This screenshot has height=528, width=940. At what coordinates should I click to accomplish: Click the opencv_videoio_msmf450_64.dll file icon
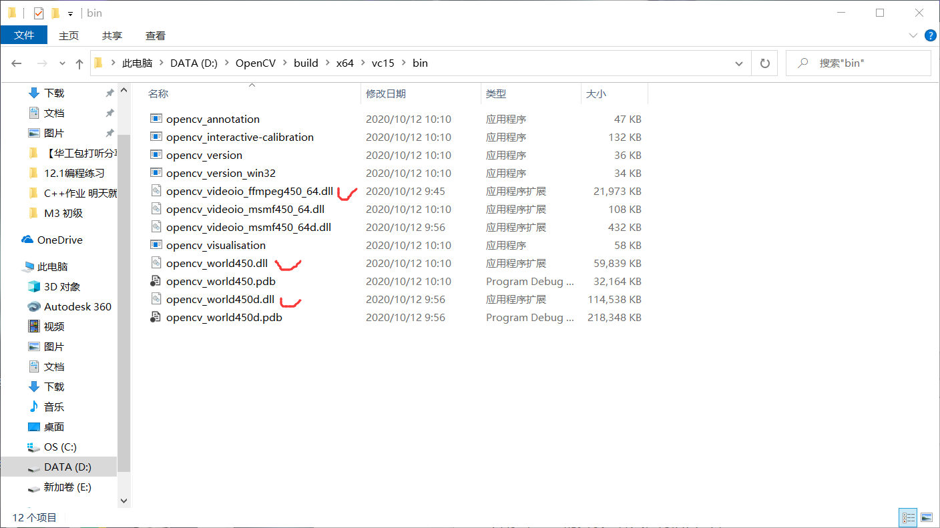[x=156, y=209]
